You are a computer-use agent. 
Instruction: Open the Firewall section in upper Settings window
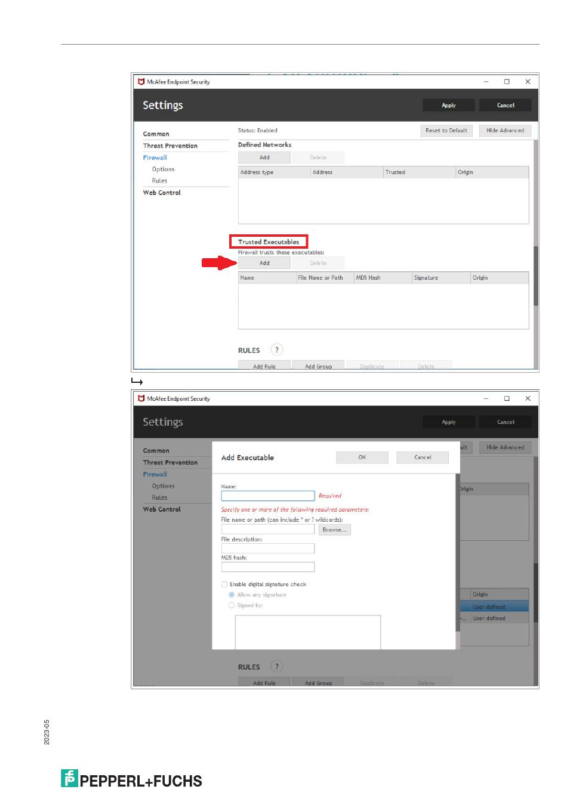coord(155,157)
